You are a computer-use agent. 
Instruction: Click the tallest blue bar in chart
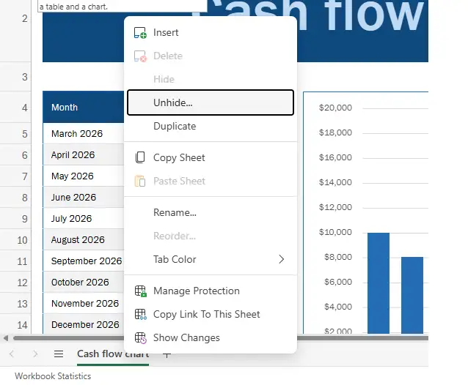pyautogui.click(x=378, y=282)
